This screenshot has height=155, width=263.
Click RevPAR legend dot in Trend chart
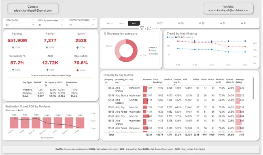[x=168, y=37]
